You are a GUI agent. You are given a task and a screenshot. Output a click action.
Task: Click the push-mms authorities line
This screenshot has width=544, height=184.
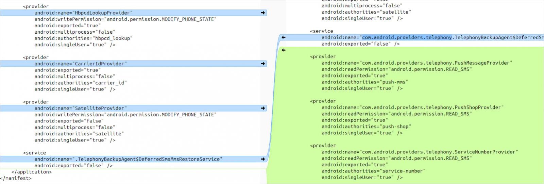364,82
